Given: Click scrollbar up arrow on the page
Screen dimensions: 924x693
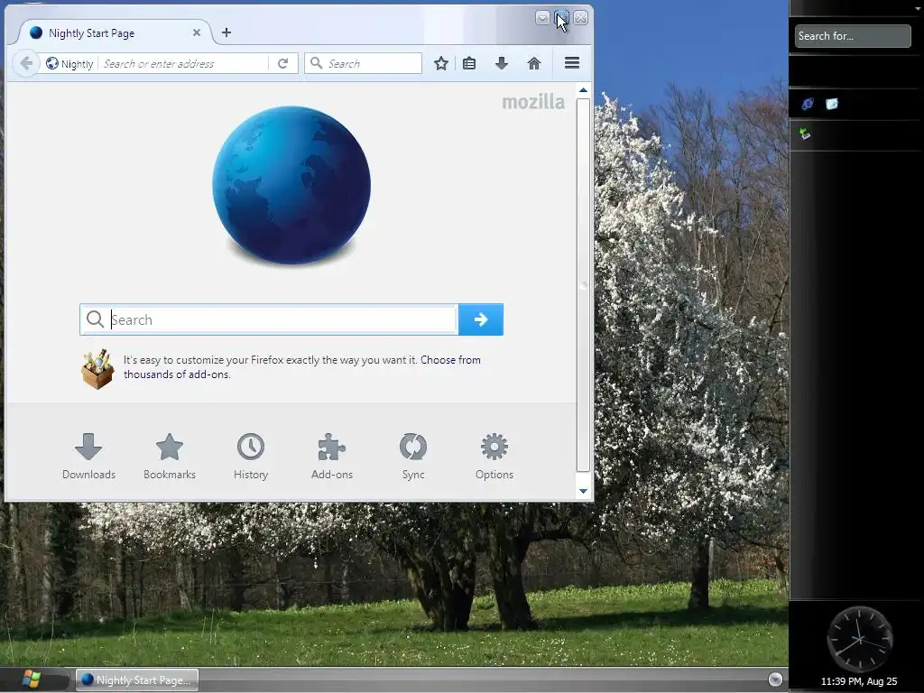Looking at the screenshot, I should [583, 90].
